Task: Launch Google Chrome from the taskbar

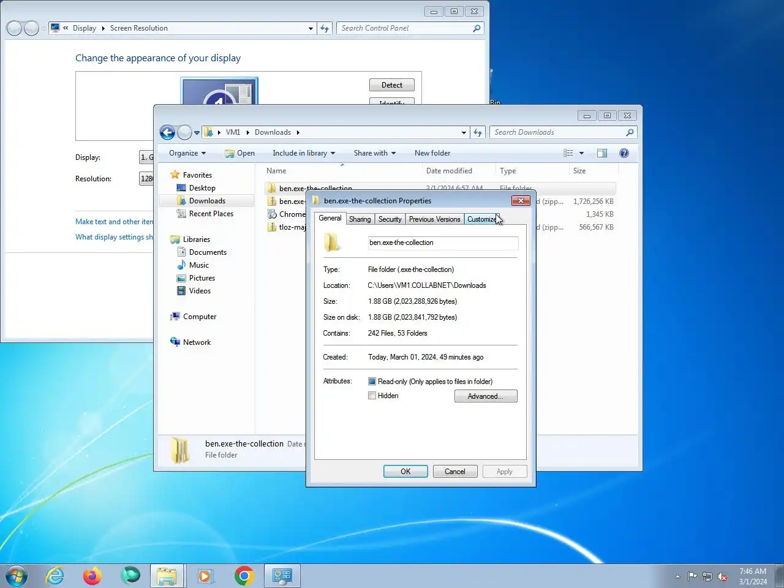Action: (x=244, y=576)
